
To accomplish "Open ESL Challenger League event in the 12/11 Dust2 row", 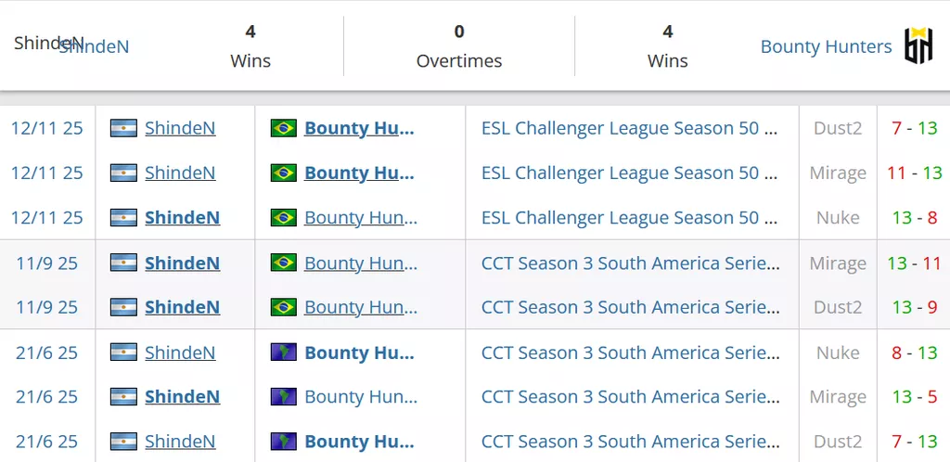I will click(x=629, y=128).
